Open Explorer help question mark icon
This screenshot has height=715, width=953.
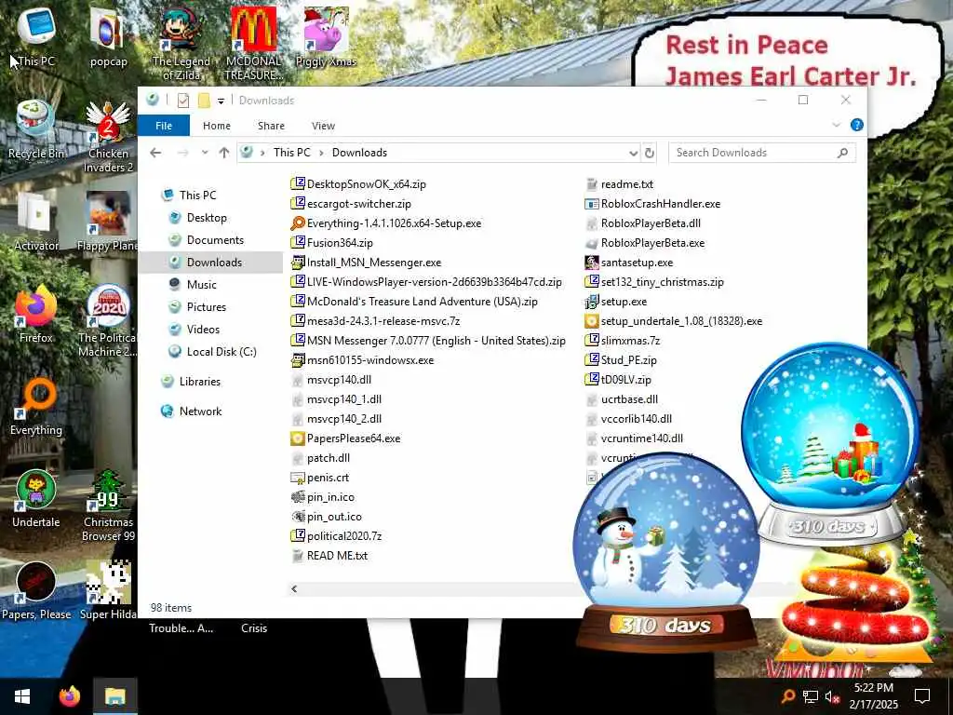tap(857, 126)
